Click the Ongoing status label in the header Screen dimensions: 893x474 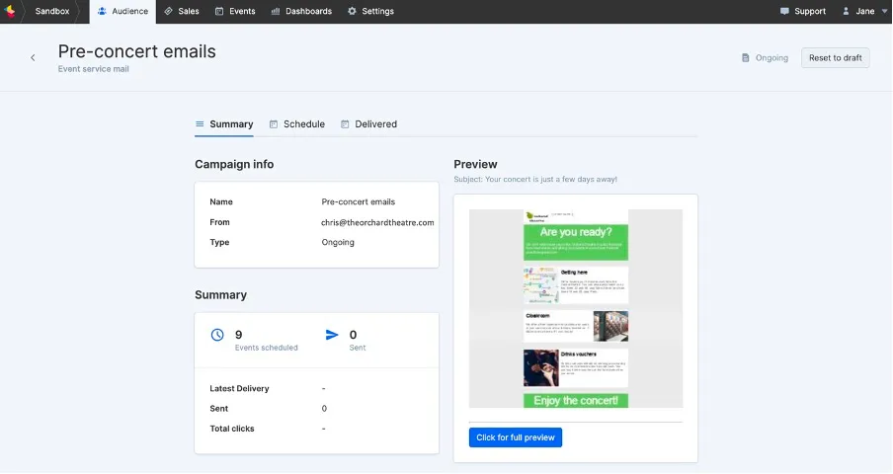point(771,57)
